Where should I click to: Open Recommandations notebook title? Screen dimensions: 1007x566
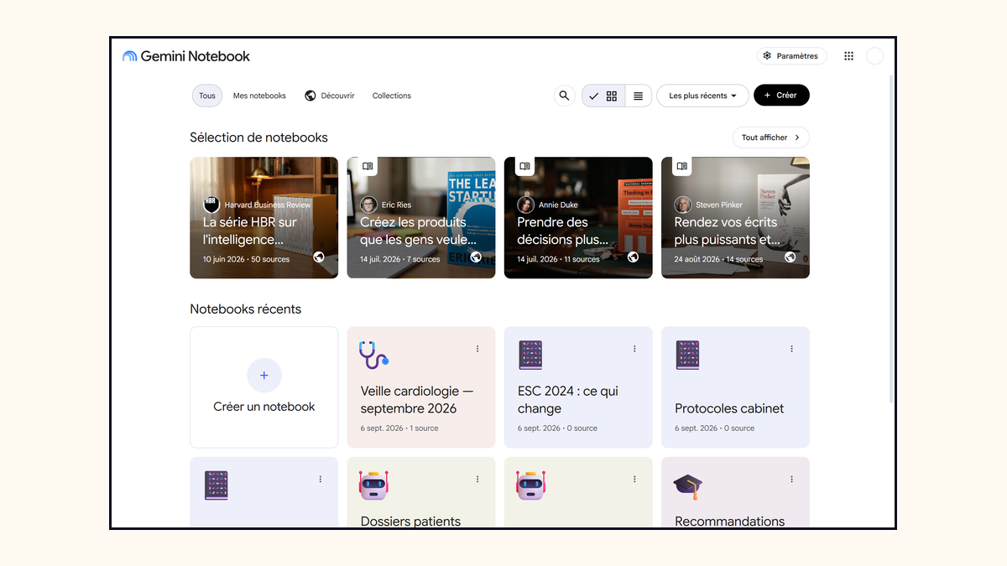[730, 521]
